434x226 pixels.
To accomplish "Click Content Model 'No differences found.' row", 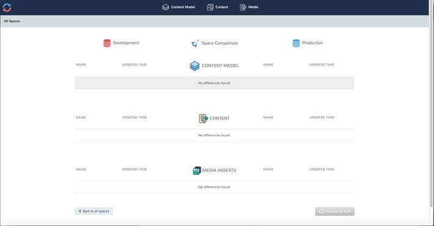I will (x=214, y=83).
